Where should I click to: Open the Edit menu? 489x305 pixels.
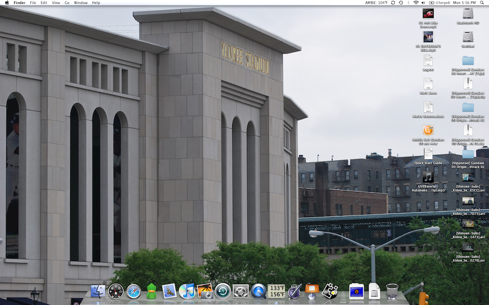tap(44, 2)
